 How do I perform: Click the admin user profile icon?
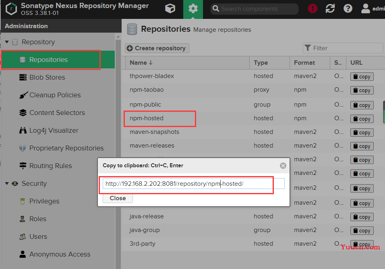366,8
